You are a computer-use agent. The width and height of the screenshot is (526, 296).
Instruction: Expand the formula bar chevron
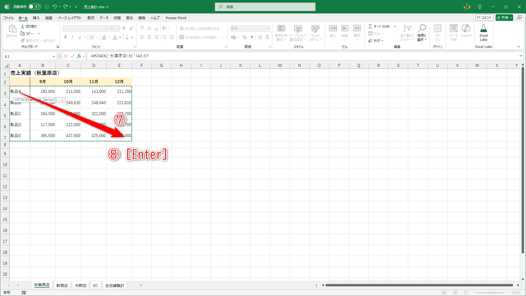click(521, 56)
